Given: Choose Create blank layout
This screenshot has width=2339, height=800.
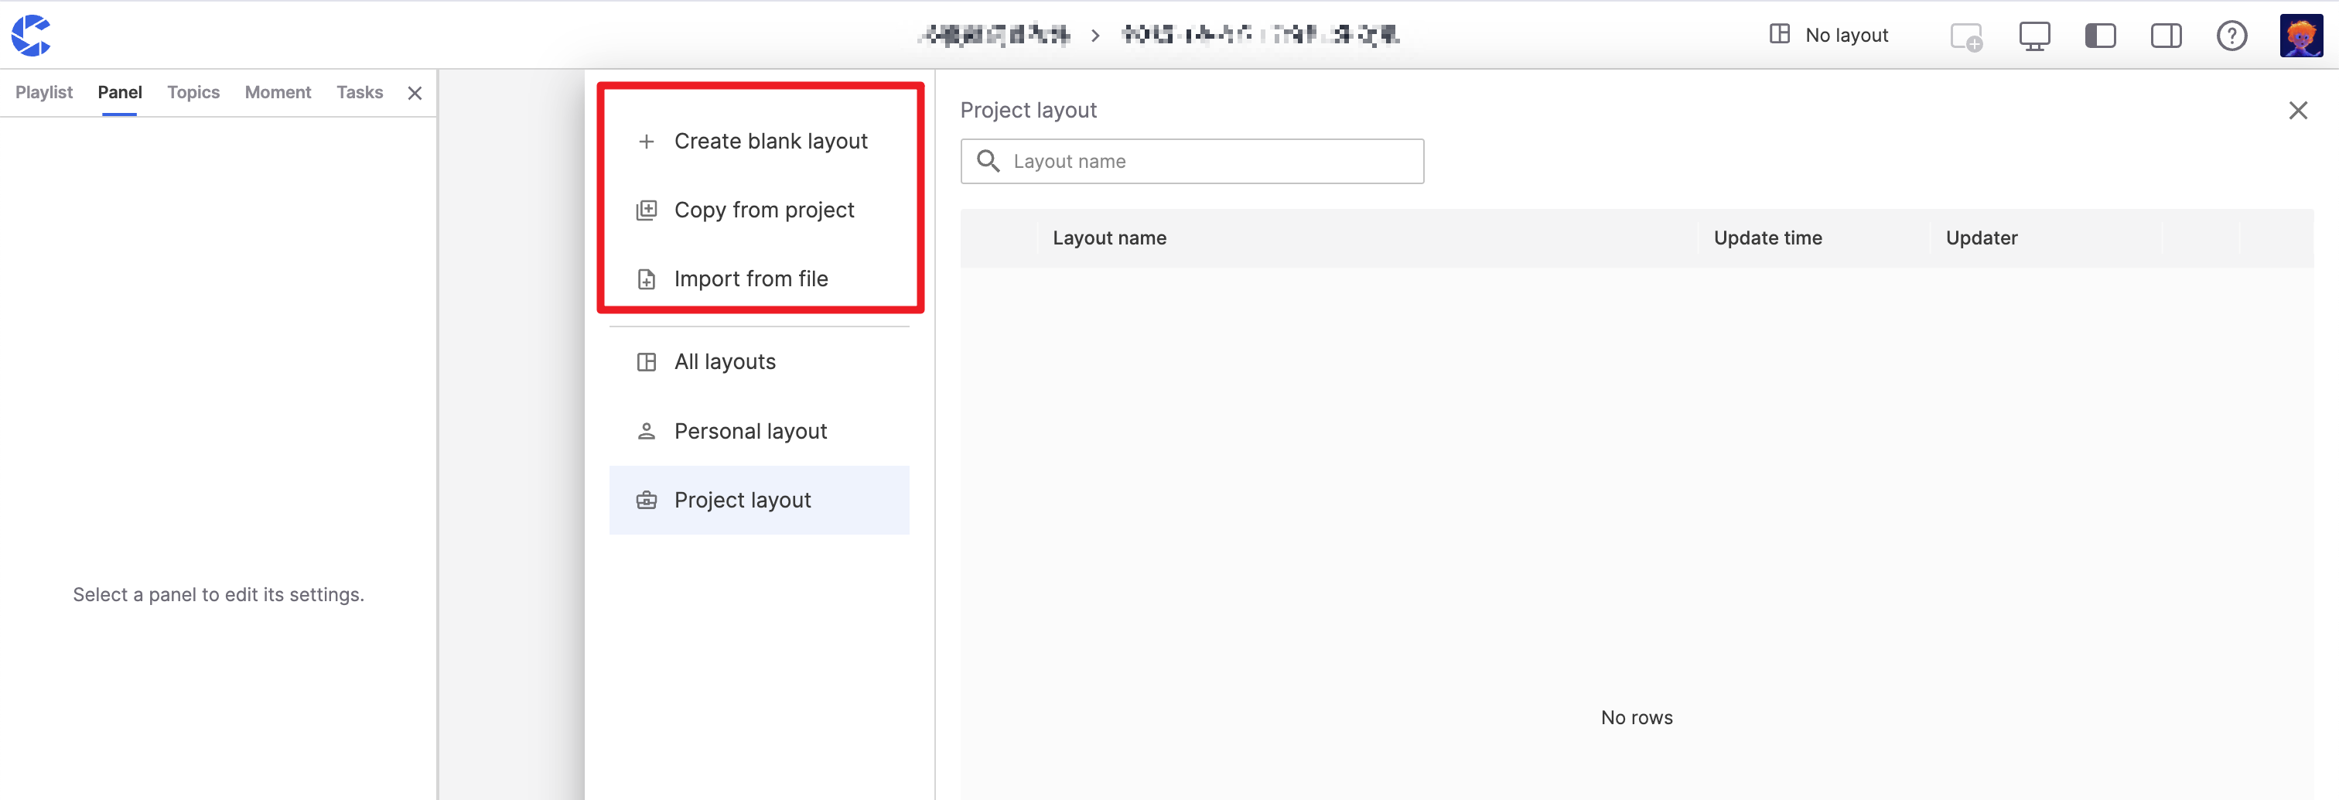Looking at the screenshot, I should point(770,142).
